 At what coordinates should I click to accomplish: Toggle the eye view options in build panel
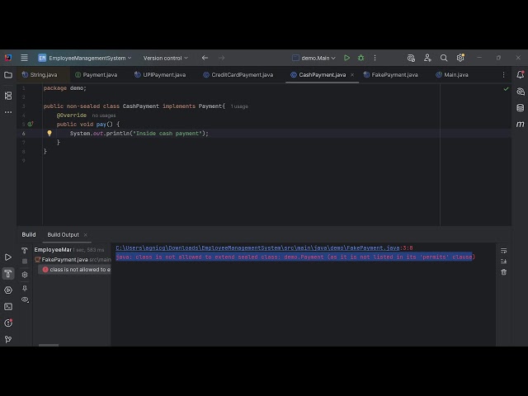tap(25, 299)
